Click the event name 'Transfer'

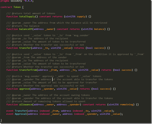point(21,111)
